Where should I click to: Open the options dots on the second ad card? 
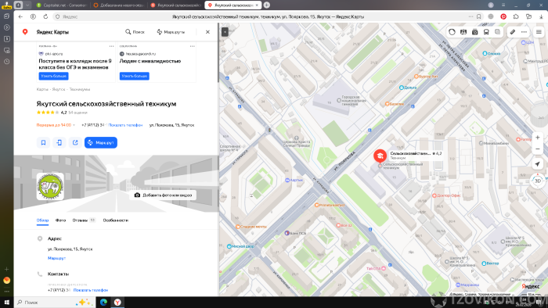(x=193, y=46)
